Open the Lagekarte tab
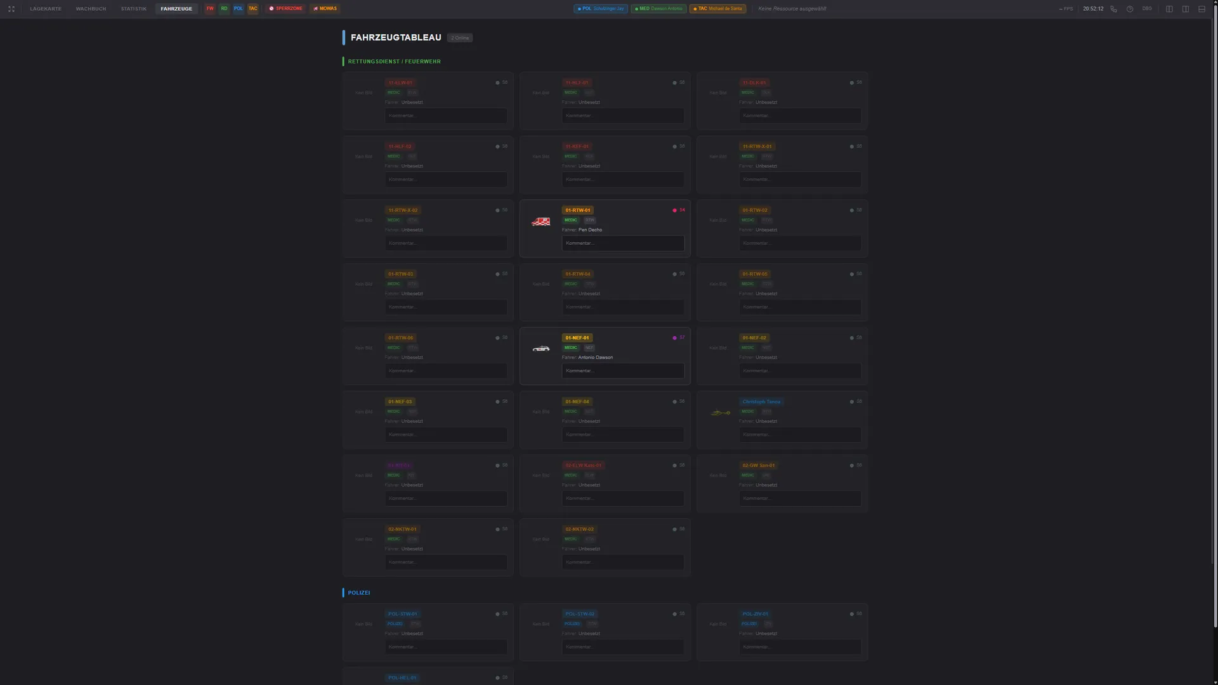 coord(46,9)
